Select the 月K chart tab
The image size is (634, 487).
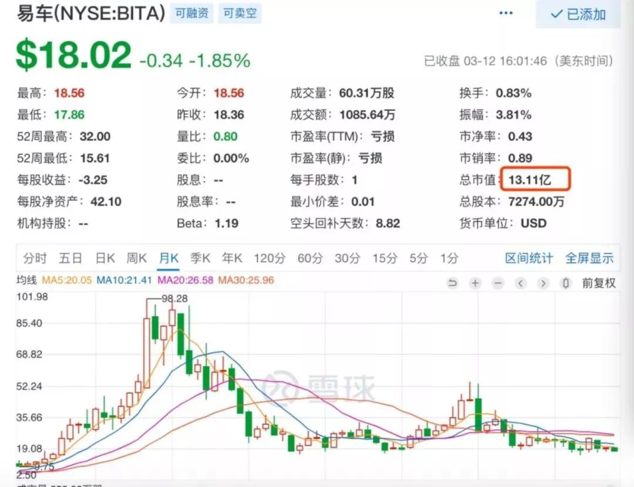(x=168, y=258)
